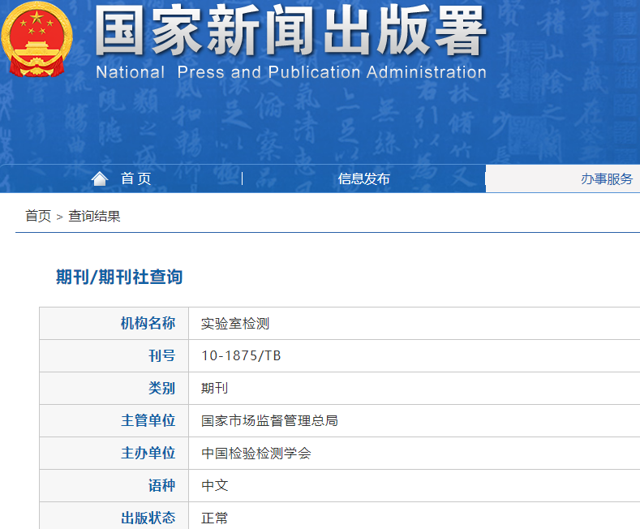
Task: Select the 期刊 category value
Action: [214, 388]
